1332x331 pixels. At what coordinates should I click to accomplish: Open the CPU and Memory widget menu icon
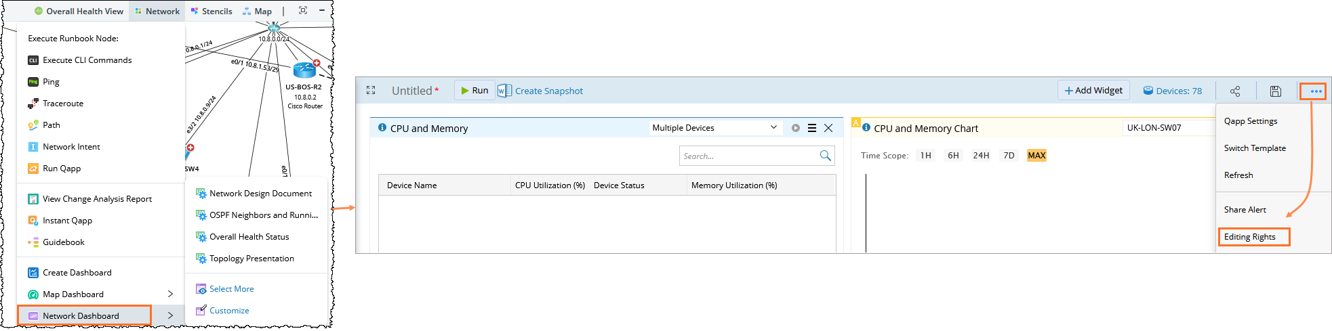coord(812,128)
